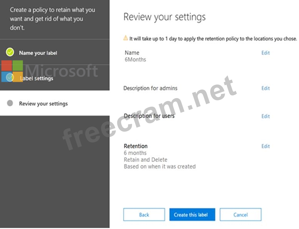Click the Review your settings page title
299x229 pixels.
(165, 17)
